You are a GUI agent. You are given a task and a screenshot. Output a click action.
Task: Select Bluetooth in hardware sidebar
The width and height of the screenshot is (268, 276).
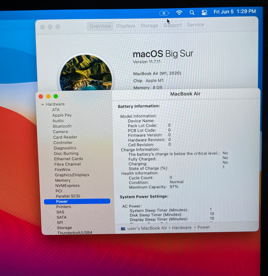[62, 126]
